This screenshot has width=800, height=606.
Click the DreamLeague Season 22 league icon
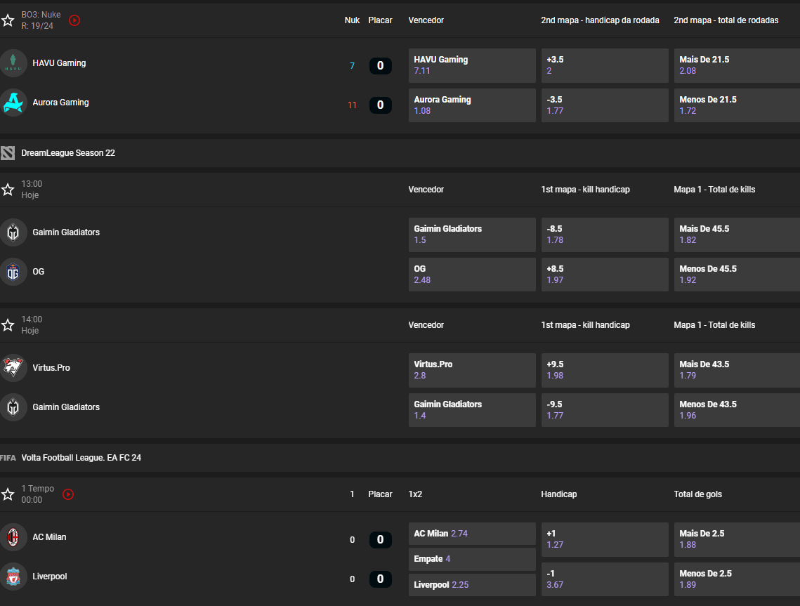coord(8,152)
